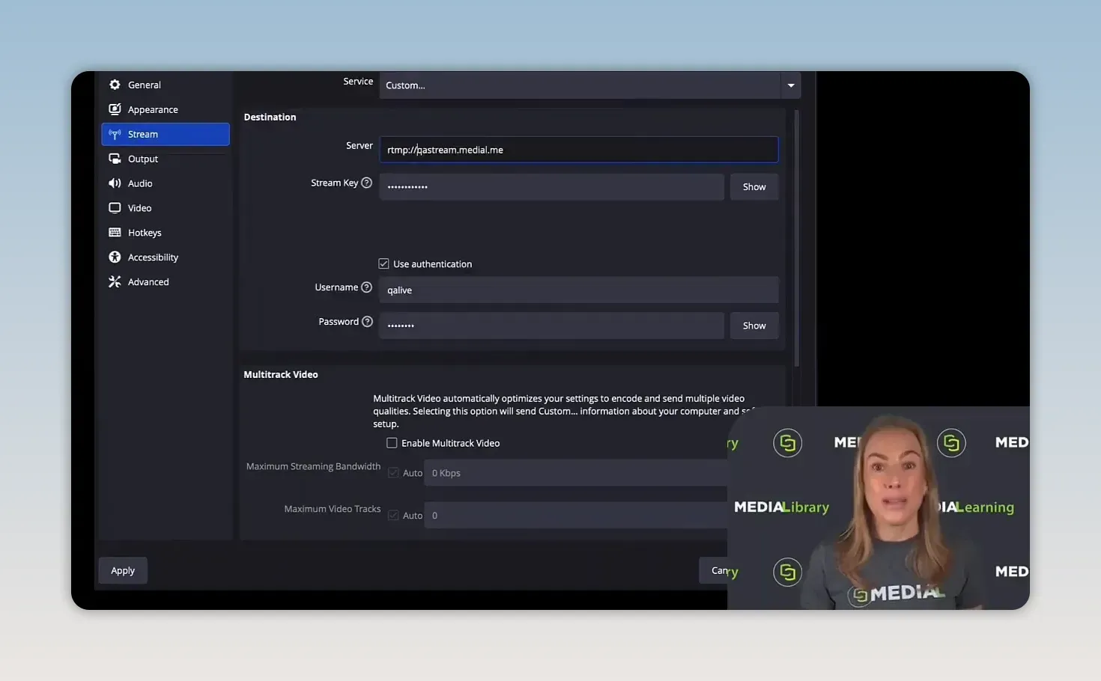Click the Multitrack Video section heading
The width and height of the screenshot is (1101, 681).
(x=281, y=374)
